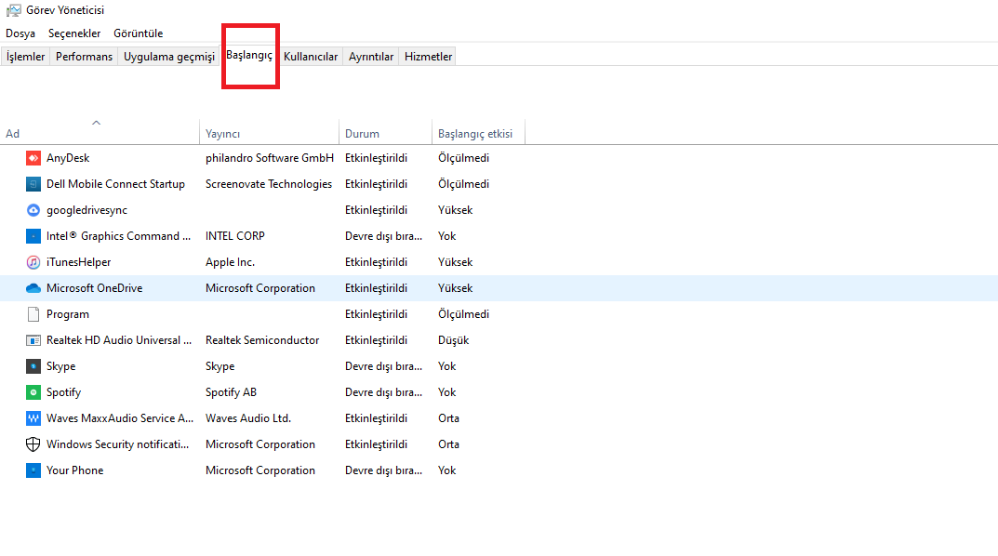Click the Microsoft OneDrive cloud icon

33,288
